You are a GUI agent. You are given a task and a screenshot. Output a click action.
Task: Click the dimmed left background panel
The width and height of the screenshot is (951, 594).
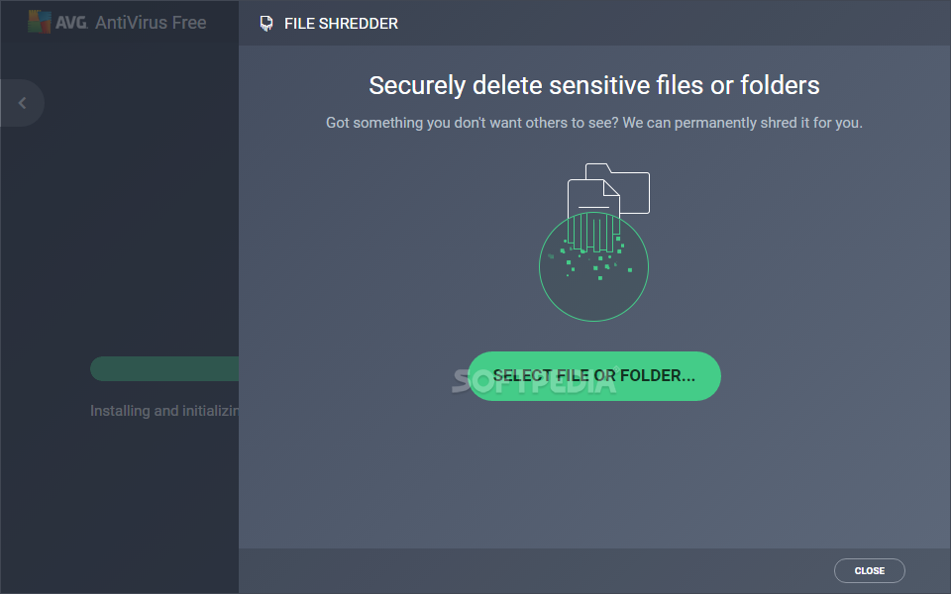point(119,247)
